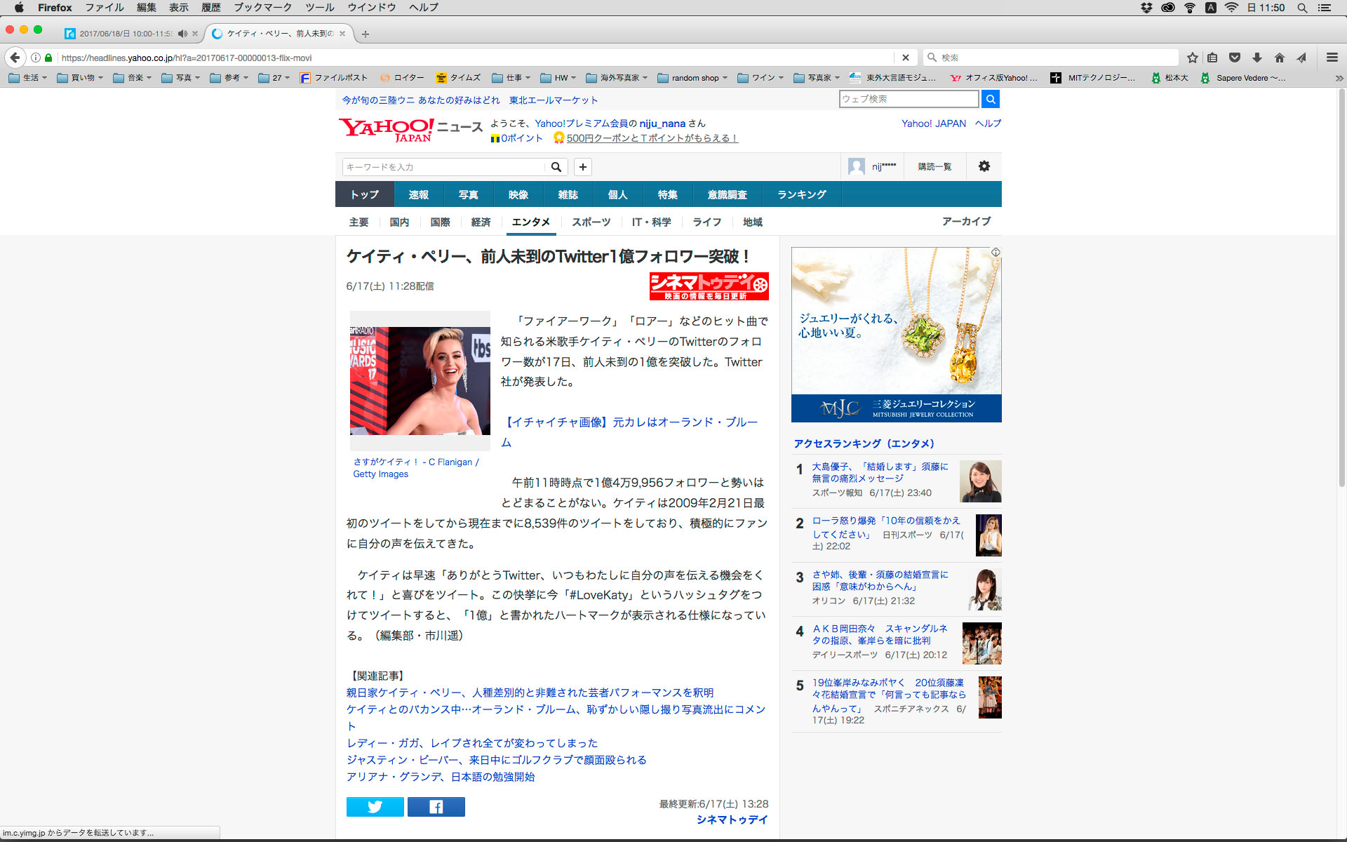
Task: Open the downloads arrow icon
Action: pos(1257,58)
